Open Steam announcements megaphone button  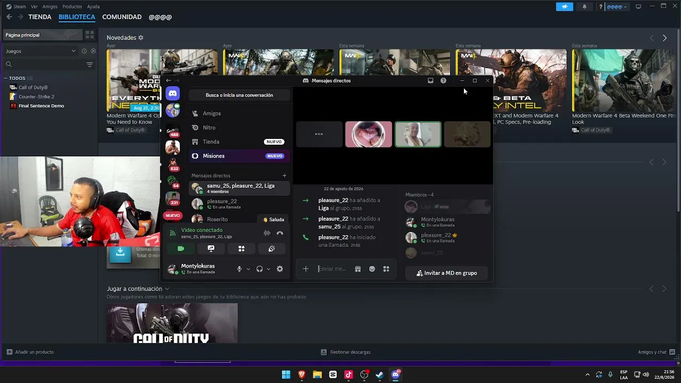coord(564,7)
